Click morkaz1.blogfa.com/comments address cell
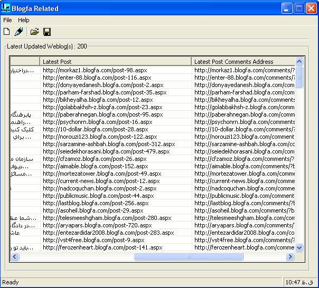The width and height of the screenshot is (319, 288). (243, 70)
